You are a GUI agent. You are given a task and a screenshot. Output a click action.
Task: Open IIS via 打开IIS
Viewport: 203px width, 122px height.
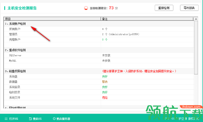(x=14, y=118)
